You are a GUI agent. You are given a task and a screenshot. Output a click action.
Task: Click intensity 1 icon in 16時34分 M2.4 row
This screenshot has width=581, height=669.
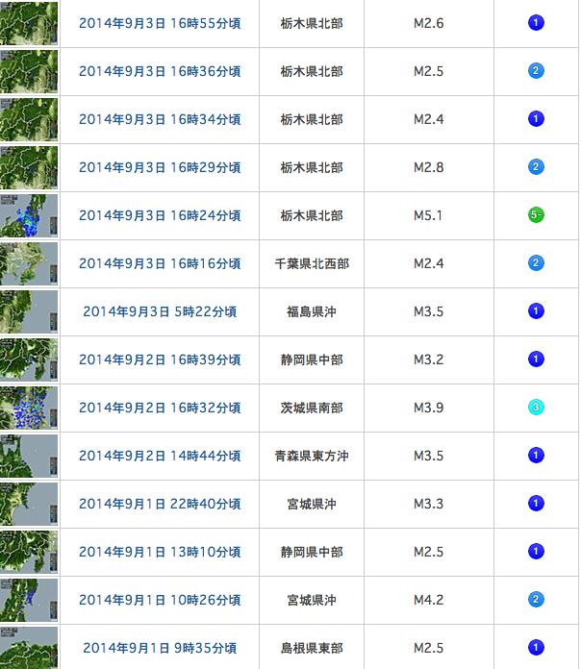(536, 118)
